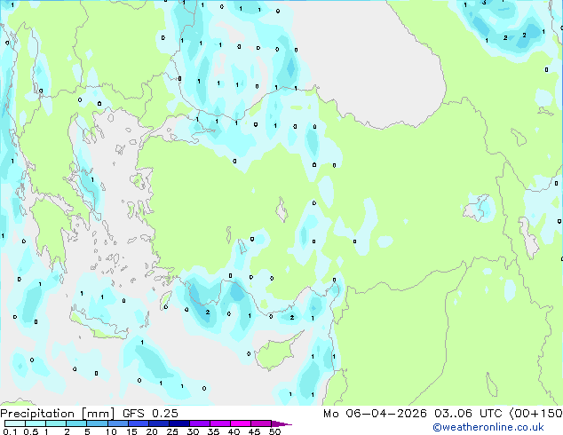Image resolution: width=563 pixels, height=435 pixels.
Task: Click the 35–40 mm legend swatch
Action: 220,423
